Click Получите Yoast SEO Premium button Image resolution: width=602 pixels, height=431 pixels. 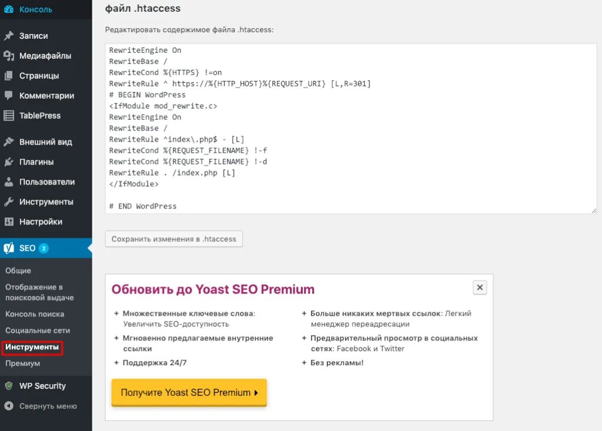(x=189, y=392)
